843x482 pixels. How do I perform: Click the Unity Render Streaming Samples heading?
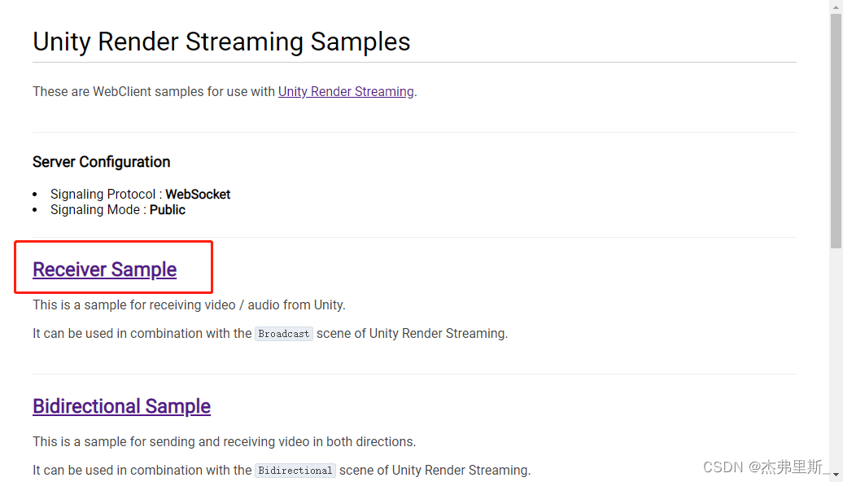click(221, 42)
